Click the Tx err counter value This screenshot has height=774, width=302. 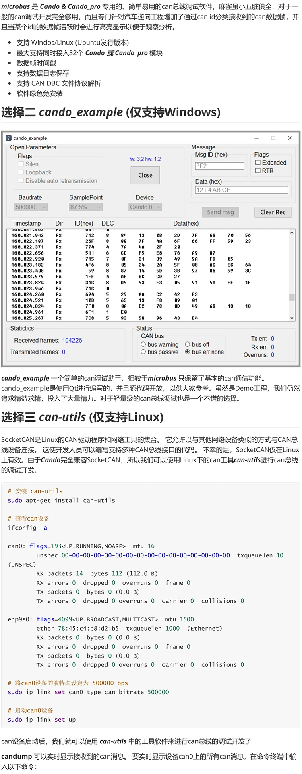click(x=273, y=339)
